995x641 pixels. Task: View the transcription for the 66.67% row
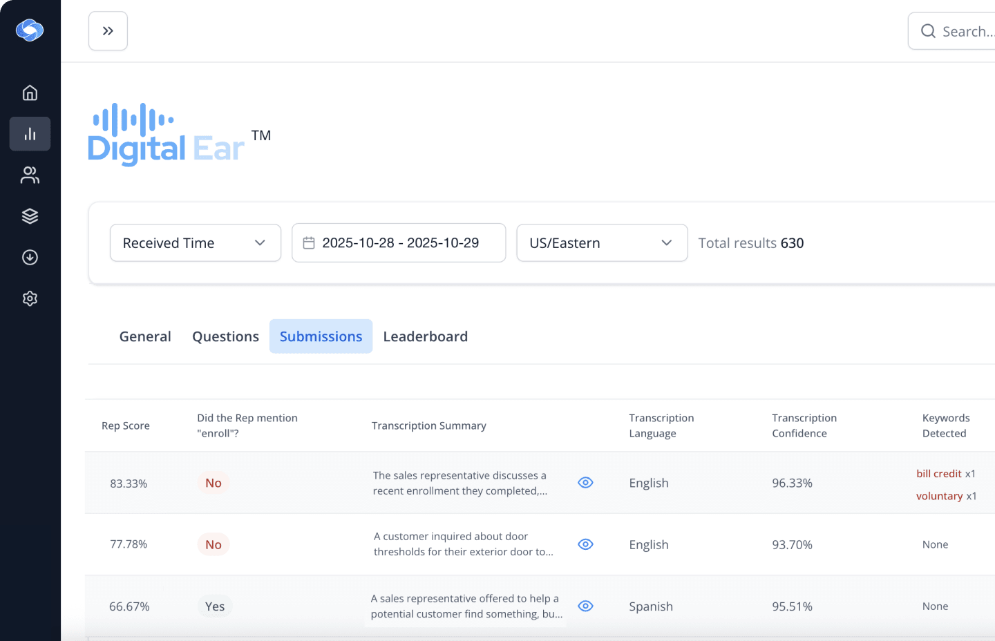[585, 606]
